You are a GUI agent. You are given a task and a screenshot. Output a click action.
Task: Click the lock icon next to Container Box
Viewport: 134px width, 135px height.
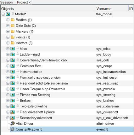click(18, 65)
